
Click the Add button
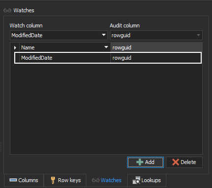[145, 162]
